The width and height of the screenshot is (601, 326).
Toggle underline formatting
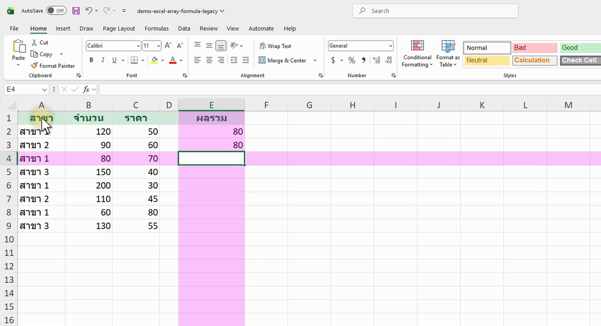[115, 60]
